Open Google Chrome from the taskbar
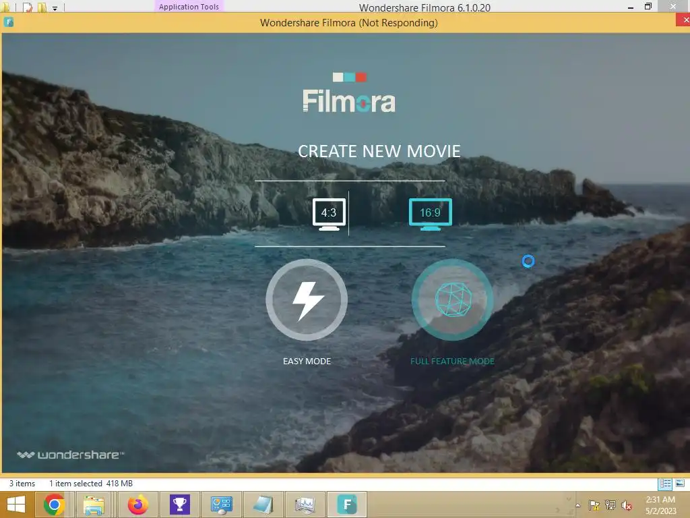 click(55, 505)
